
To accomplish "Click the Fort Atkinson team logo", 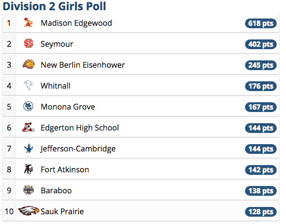I will [29, 169].
